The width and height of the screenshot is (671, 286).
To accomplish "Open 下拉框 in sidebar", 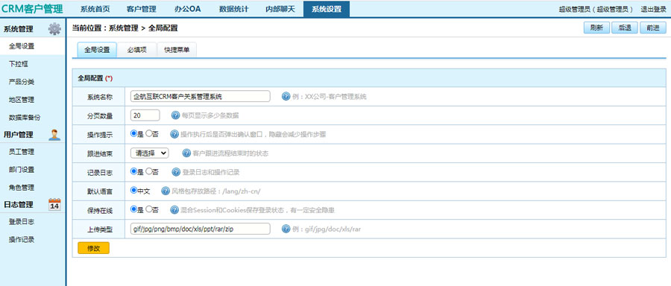I will [19, 64].
